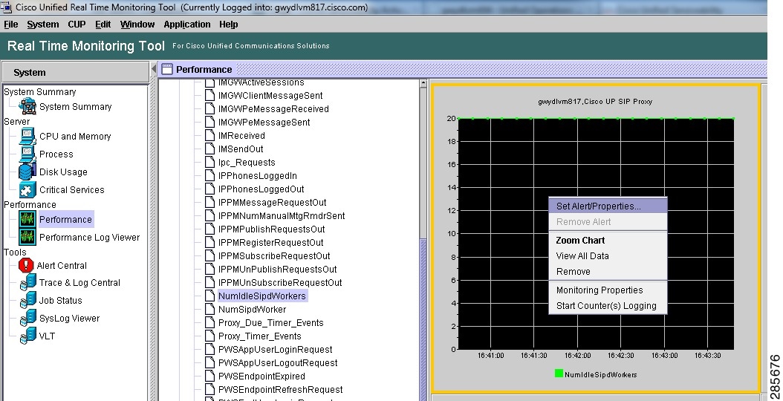The image size is (783, 401).
Task: Click the document icon beside Ipc_Requests
Action: click(x=210, y=163)
